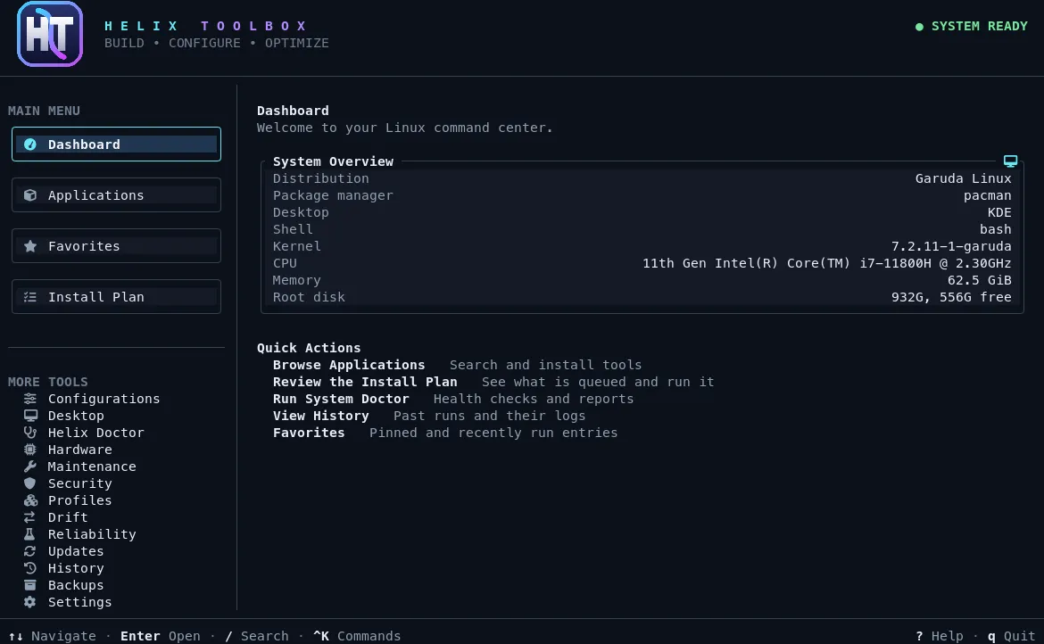Click the Drift arrows icon
1044x644 pixels.
[x=30, y=517]
